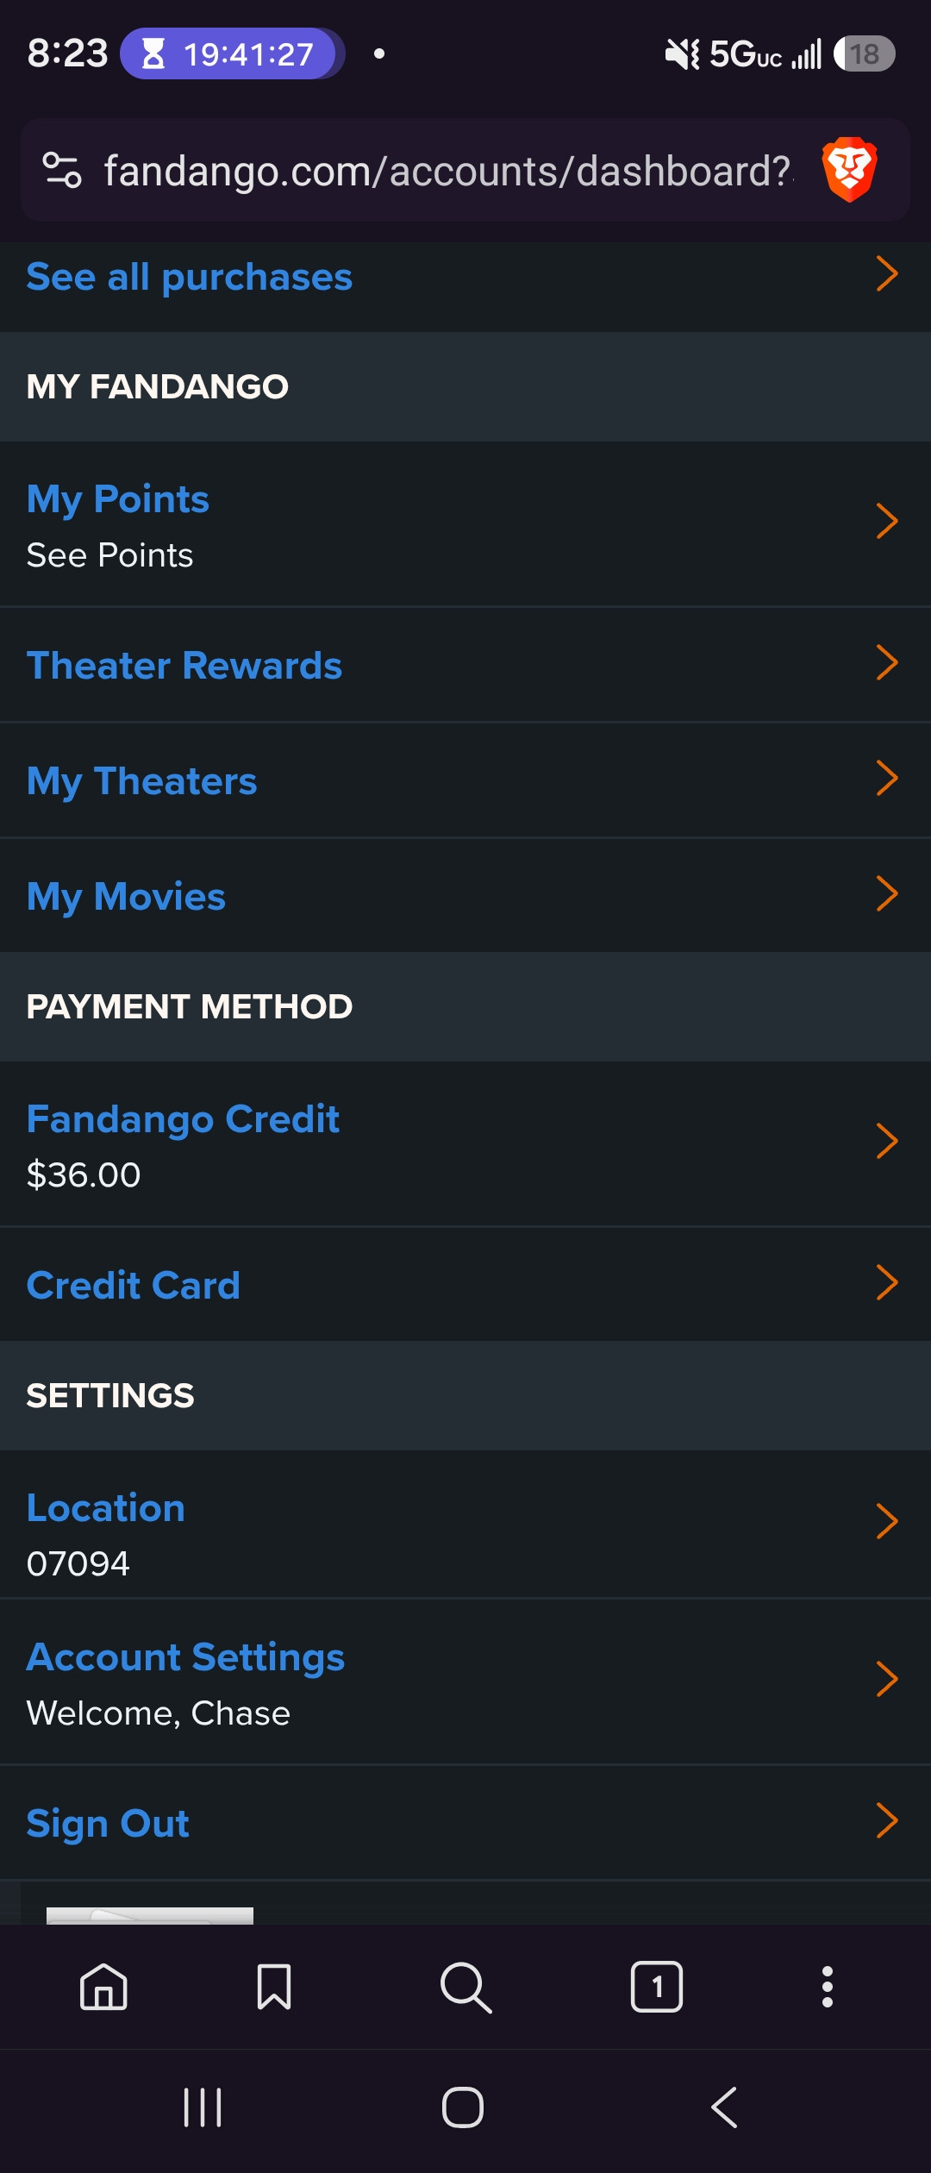Image resolution: width=931 pixels, height=2173 pixels.
Task: Tap the Android recent apps button
Action: coord(203,2107)
